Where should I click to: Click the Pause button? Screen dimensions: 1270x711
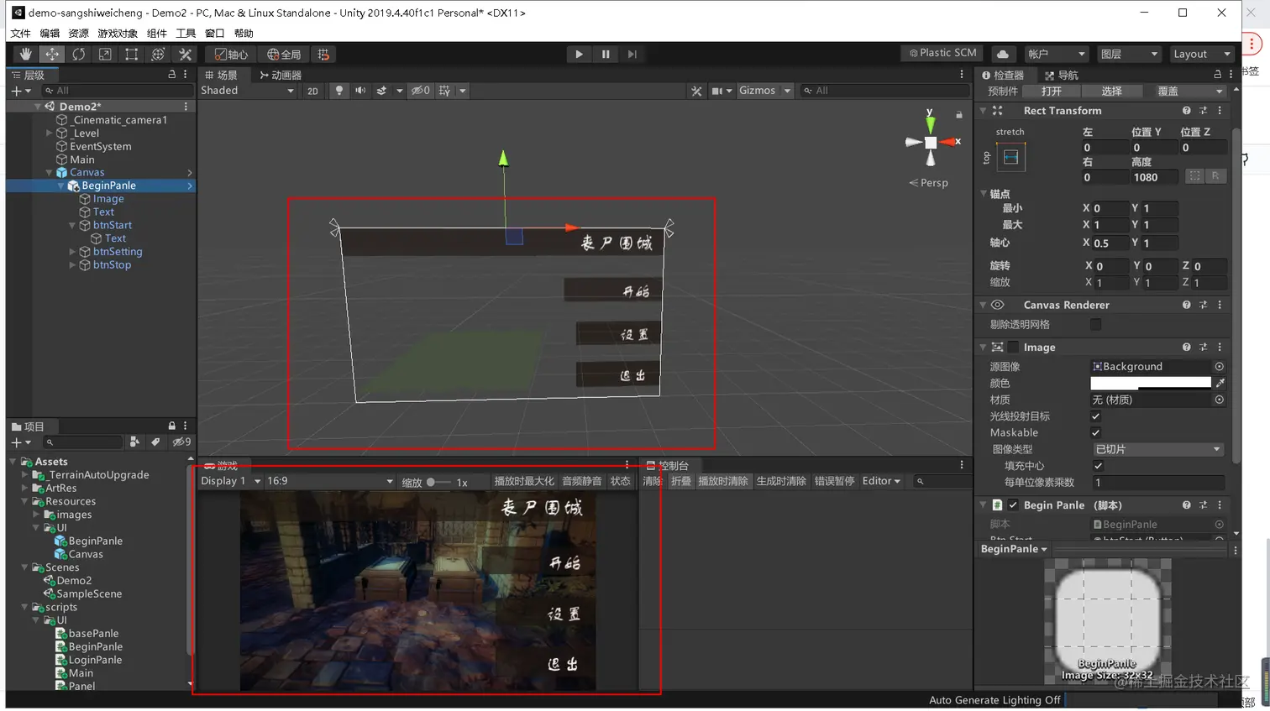(x=606, y=55)
